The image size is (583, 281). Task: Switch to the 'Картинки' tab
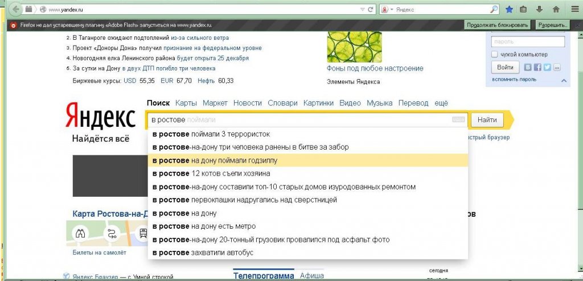318,103
